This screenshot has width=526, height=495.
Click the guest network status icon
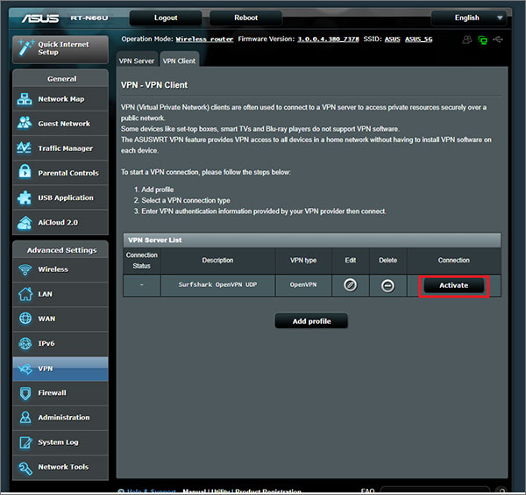pyautogui.click(x=466, y=39)
